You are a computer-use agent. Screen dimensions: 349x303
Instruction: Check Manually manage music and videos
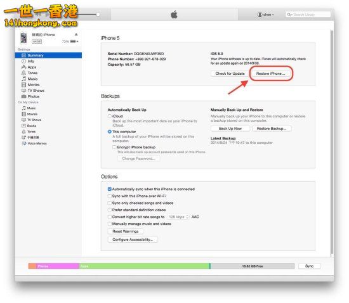(x=110, y=224)
